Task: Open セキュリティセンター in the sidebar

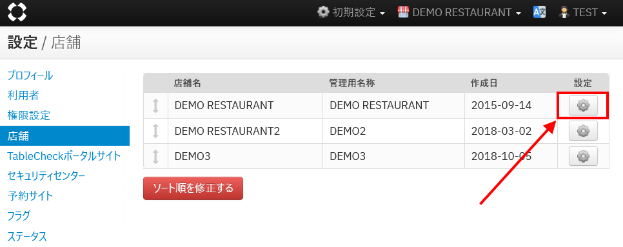Action: coord(46,176)
